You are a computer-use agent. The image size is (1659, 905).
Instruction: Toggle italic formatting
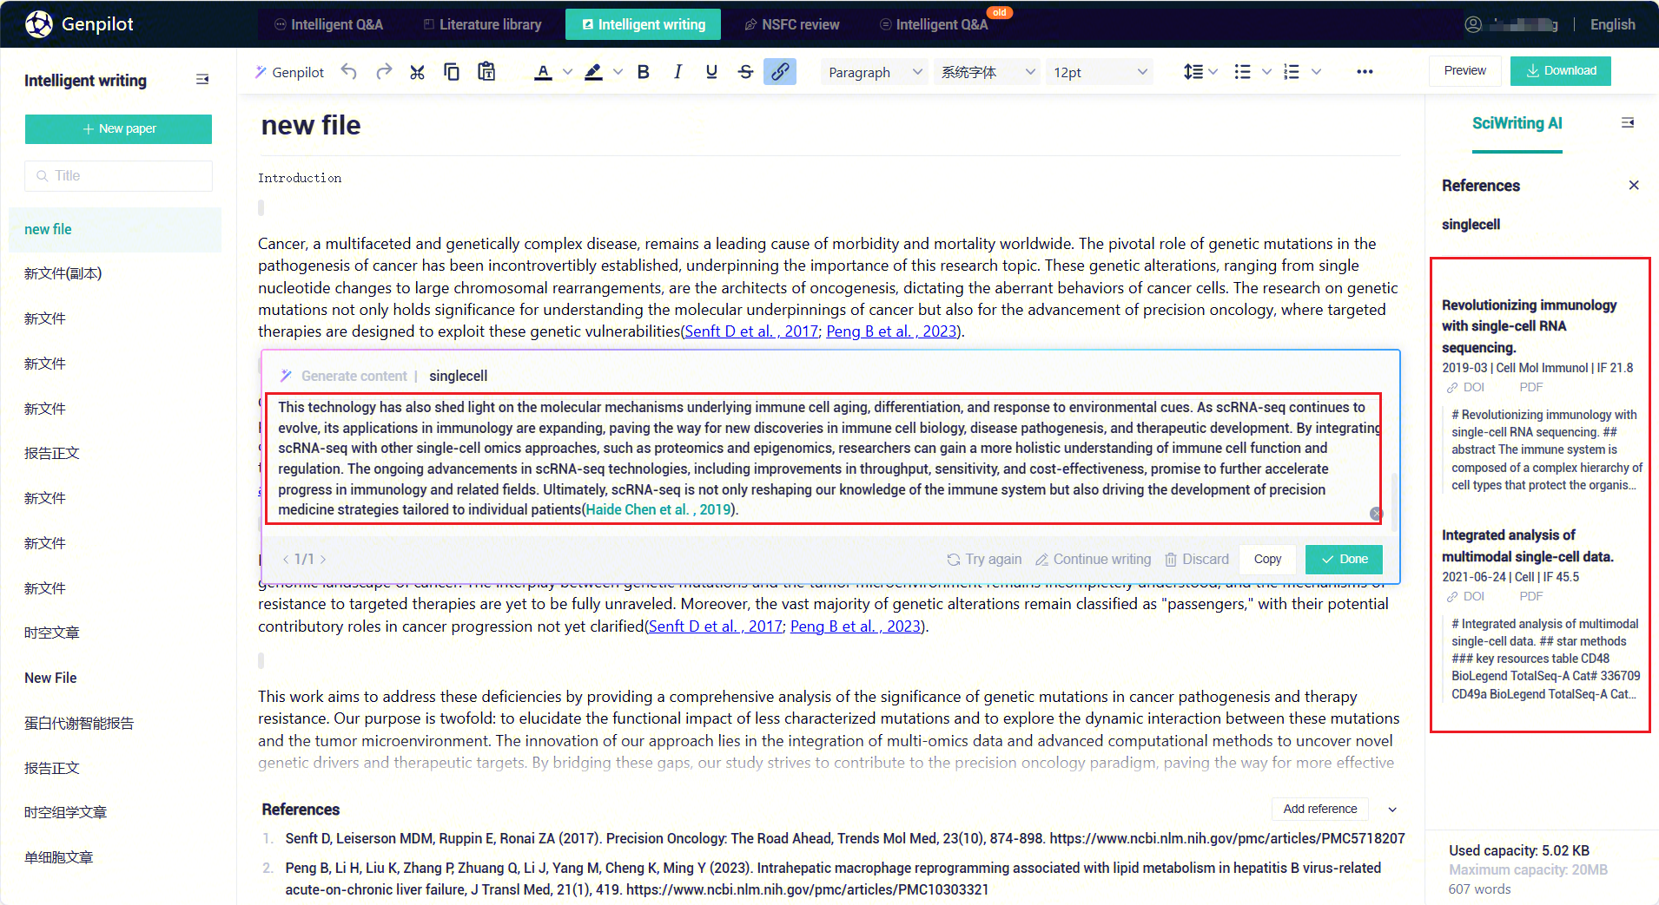coord(677,72)
